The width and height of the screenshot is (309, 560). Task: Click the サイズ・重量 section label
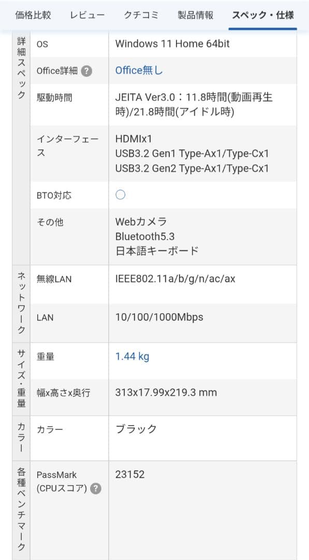point(21,376)
